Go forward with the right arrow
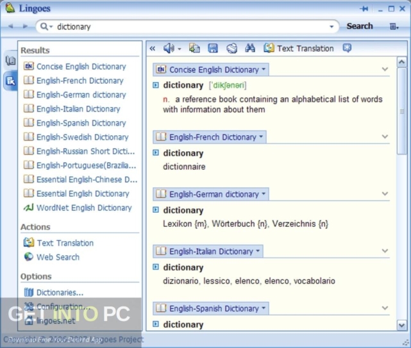 coord(25,26)
